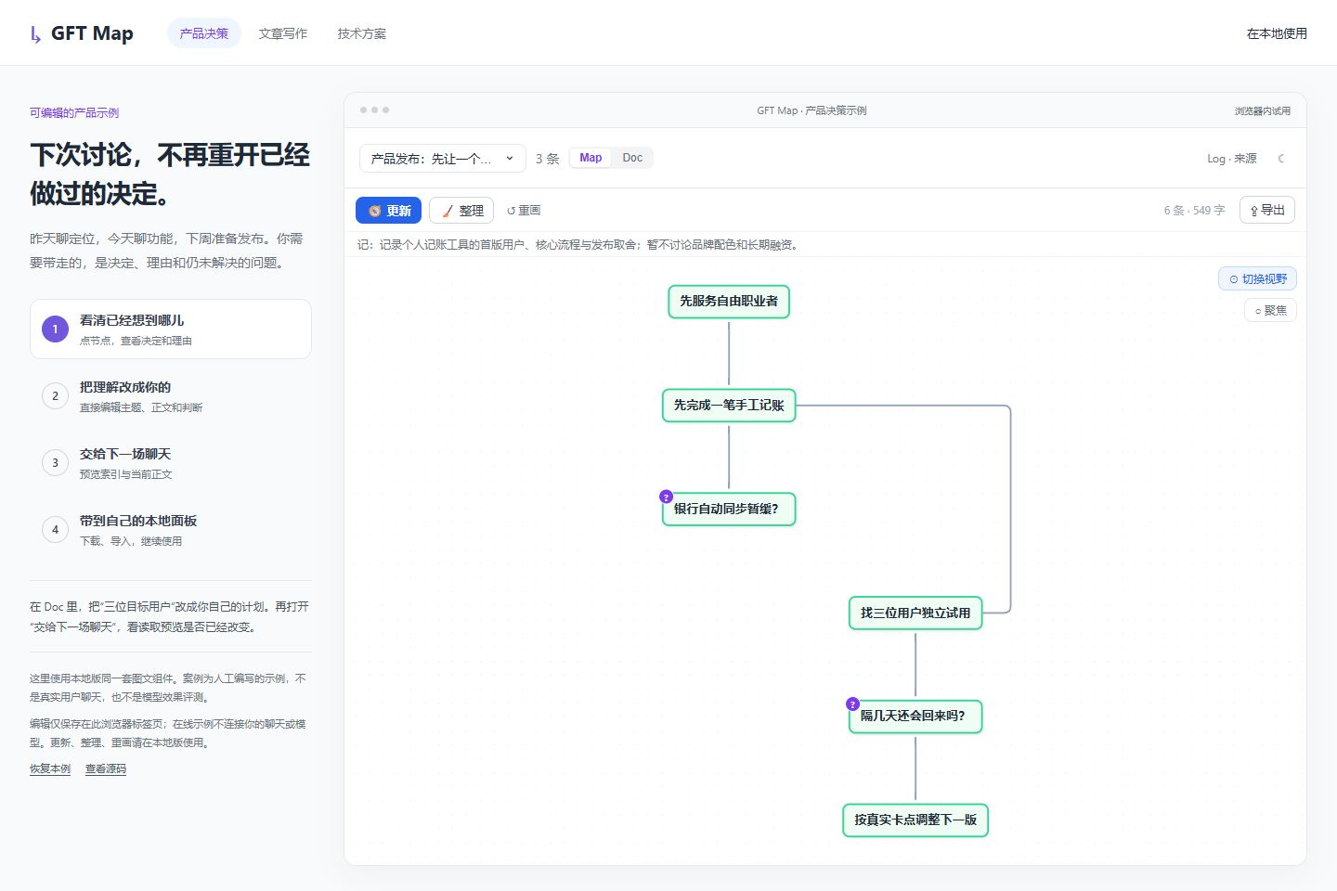
Task: Open the 文章写作 tab
Action: pyautogui.click(x=283, y=33)
